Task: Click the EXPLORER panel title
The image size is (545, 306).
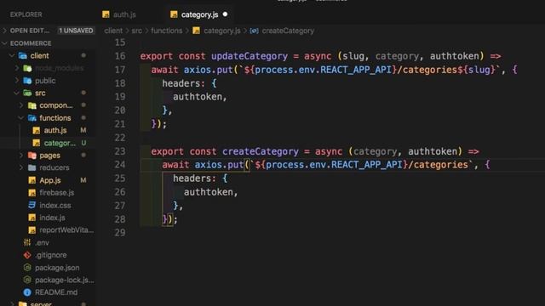Action: 26,14
